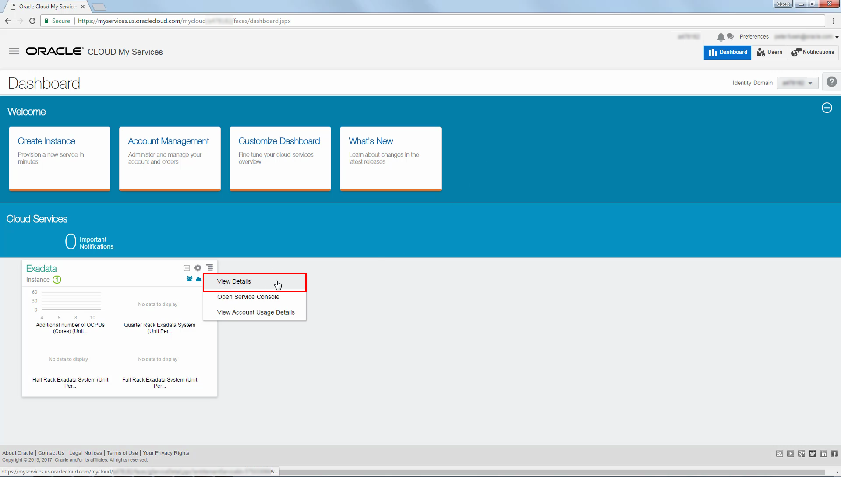This screenshot has height=477, width=841.
Task: Click the Exadata service title link
Action: pyautogui.click(x=42, y=268)
